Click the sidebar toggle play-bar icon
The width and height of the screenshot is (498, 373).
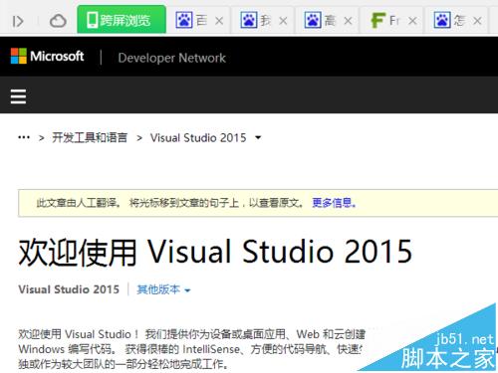coord(18,21)
